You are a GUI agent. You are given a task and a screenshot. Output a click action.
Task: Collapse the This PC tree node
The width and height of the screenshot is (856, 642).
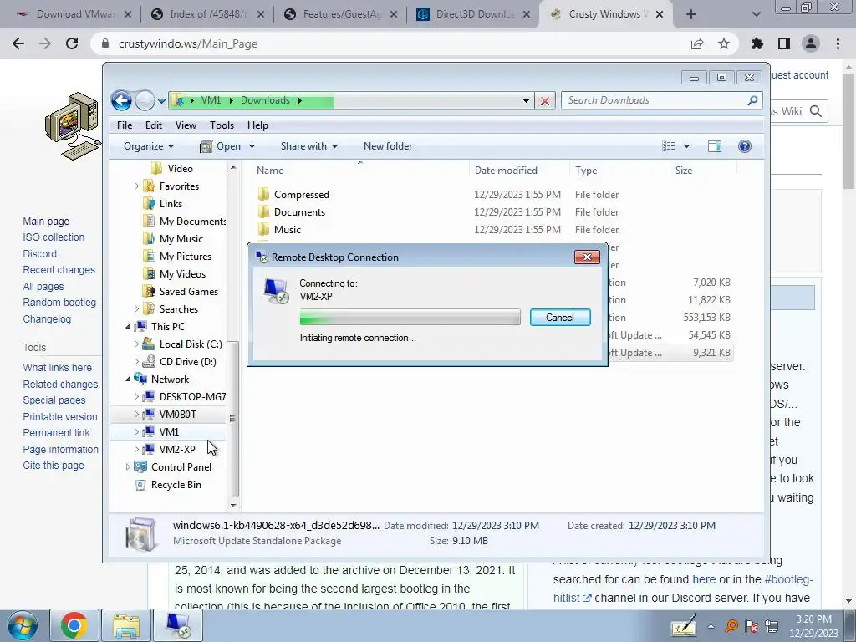click(x=128, y=327)
